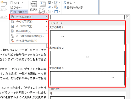Click the ページ番号 page number button
Screen dimensions: 131x99
pos(19,12)
